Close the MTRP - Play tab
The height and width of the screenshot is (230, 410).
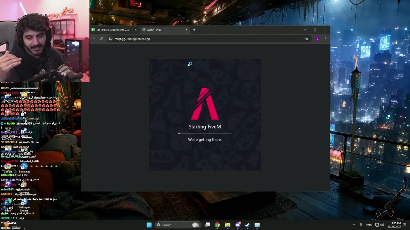(186, 30)
